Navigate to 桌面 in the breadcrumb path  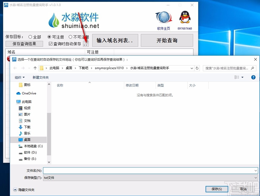coord(69,68)
